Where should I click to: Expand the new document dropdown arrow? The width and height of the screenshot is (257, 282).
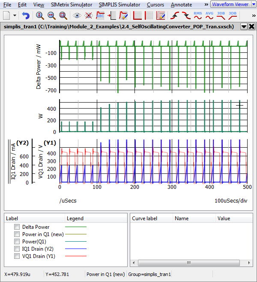15,15
